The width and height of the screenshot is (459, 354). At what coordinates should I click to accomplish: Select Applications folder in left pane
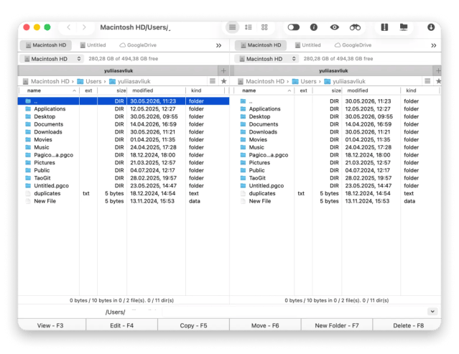pos(124,109)
